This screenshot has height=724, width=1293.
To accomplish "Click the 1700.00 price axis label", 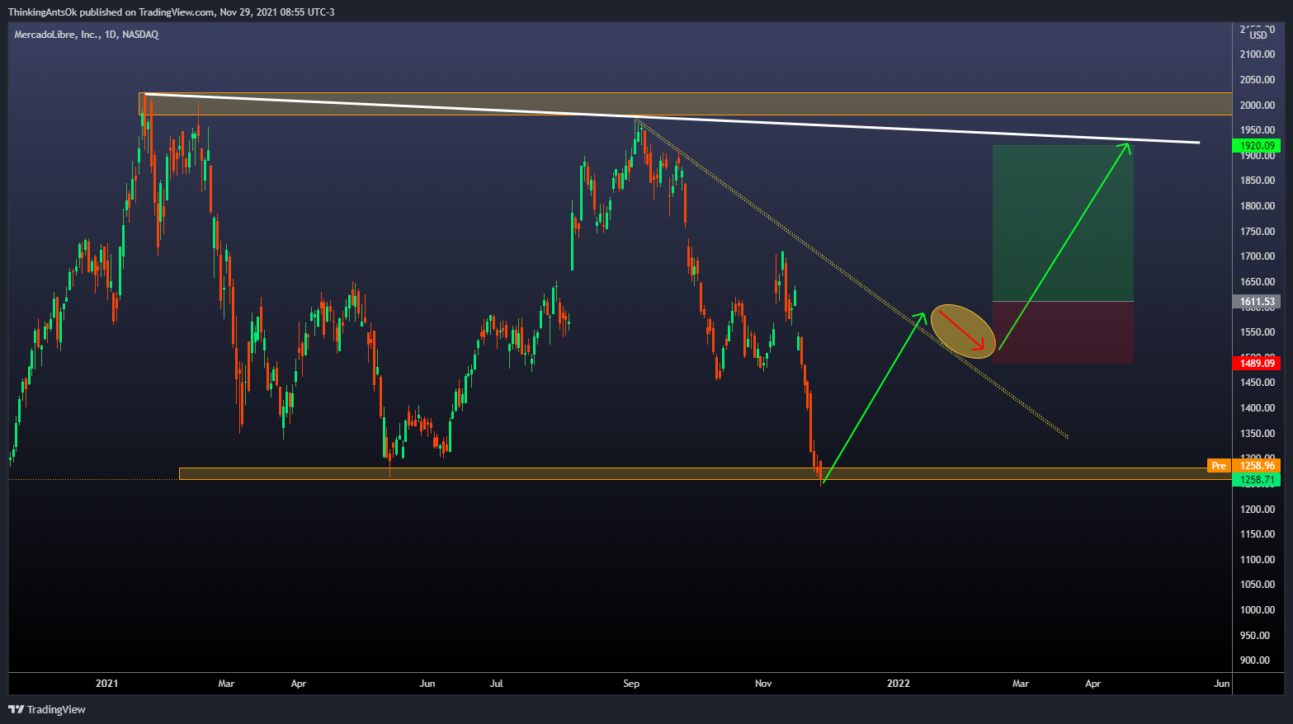I will 1258,256.
